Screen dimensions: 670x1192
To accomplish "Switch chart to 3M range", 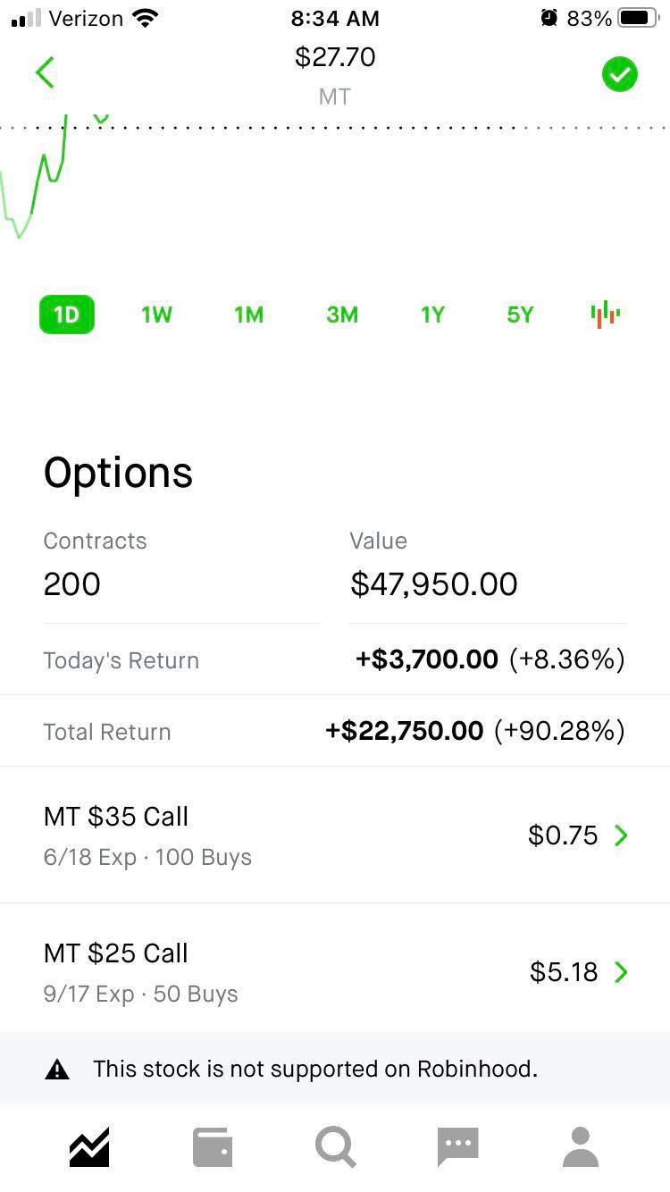I will 342,315.
